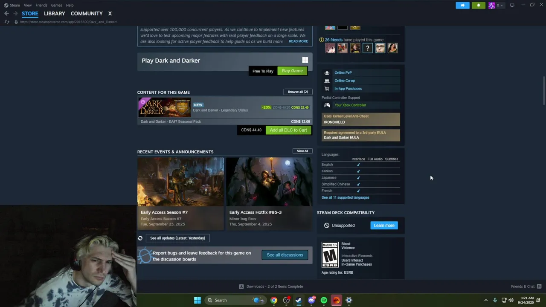
Task: Open Your Xbox Controller link
Action: click(350, 105)
